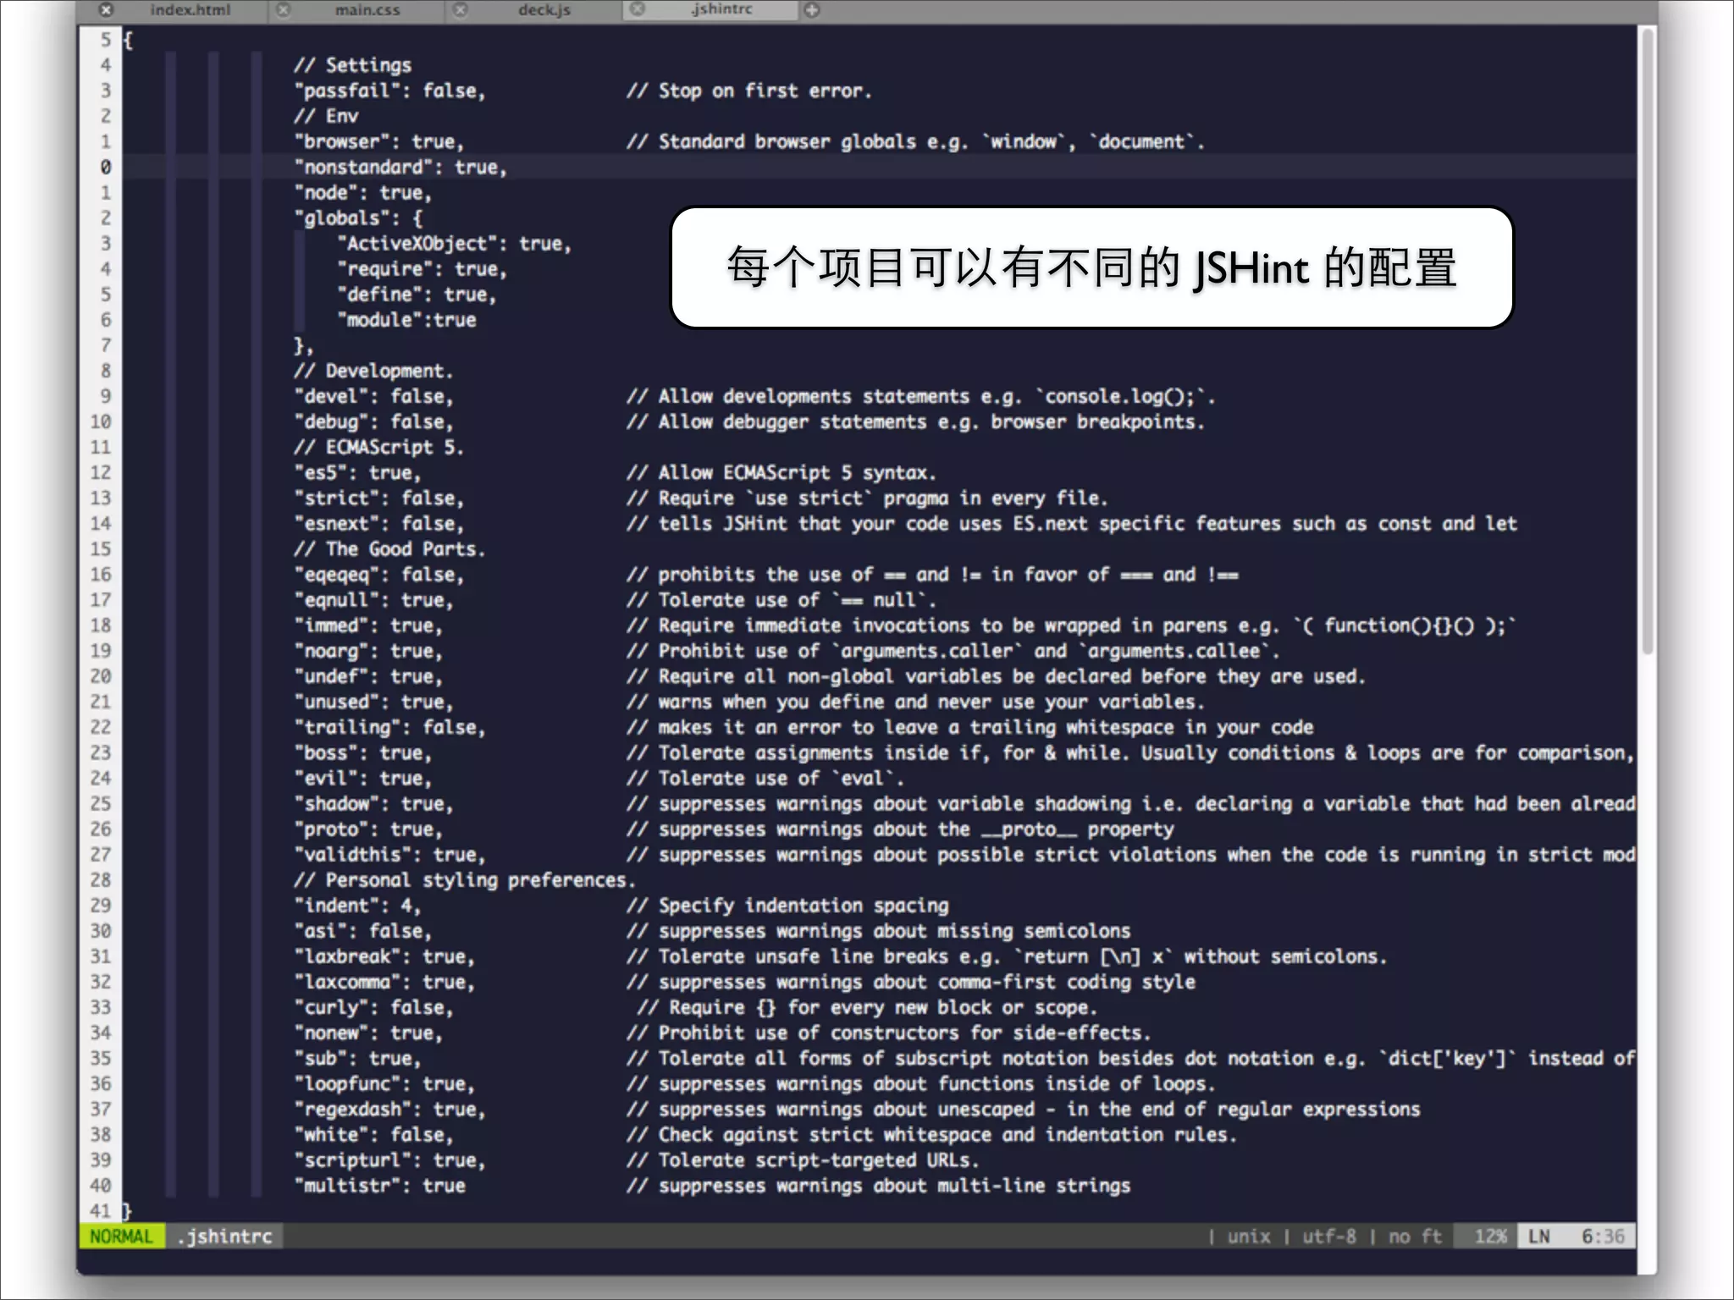Click the '// Stop on first error.' comment
This screenshot has width=1734, height=1300.
pyautogui.click(x=748, y=91)
